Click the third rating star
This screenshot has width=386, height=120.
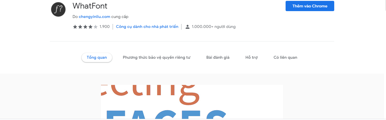85,27
